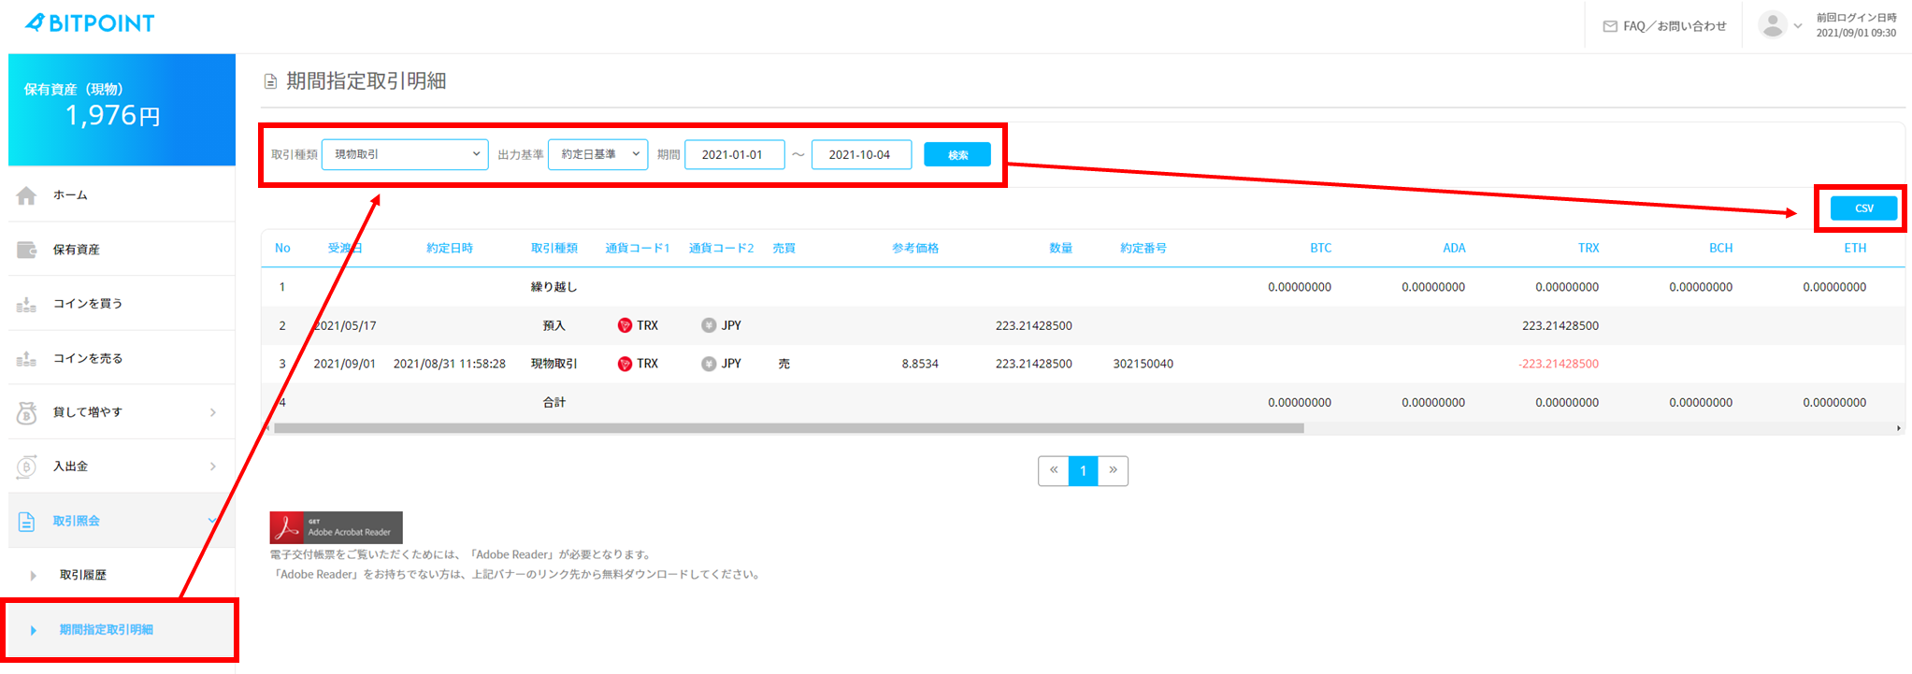The image size is (1912, 674).
Task: Click the 入出金 coin icon
Action: pos(26,466)
